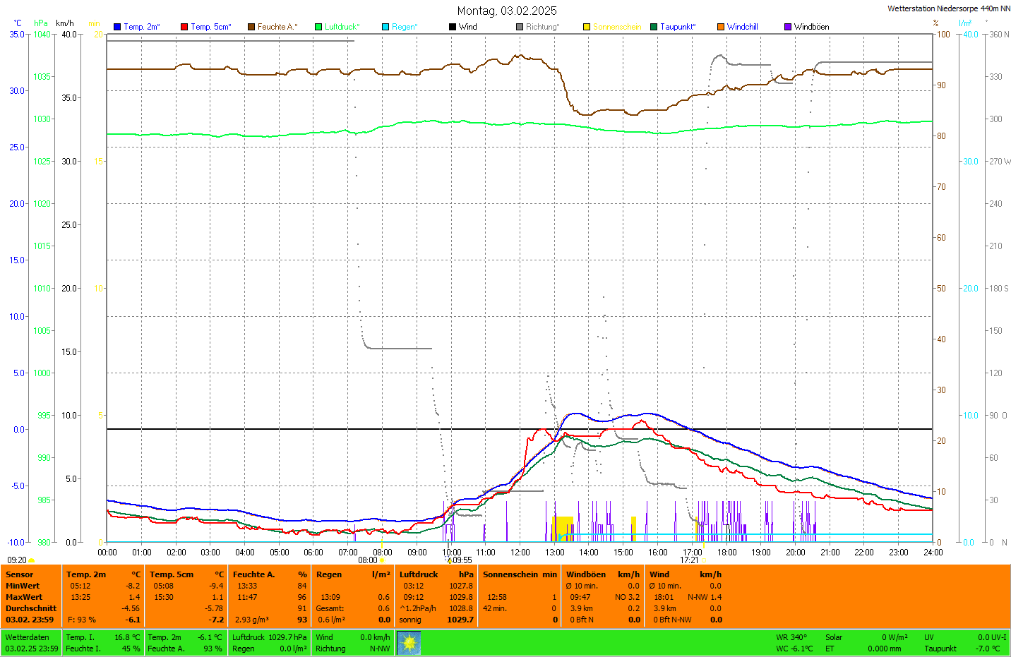
Task: Click the black Wind legend marker
Action: tap(453, 27)
